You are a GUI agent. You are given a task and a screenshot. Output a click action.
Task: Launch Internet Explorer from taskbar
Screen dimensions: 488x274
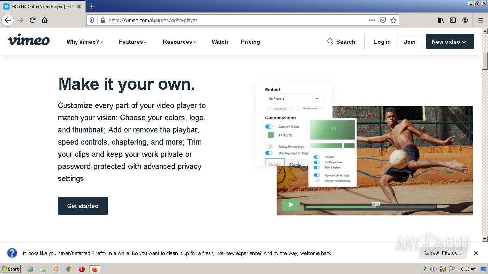(30, 269)
